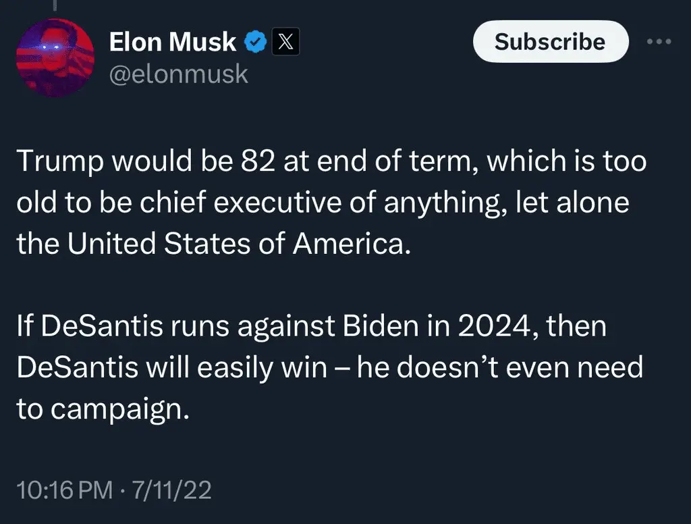Viewport: 691px width, 524px height.
Task: Click the 10:16 PM timestamp
Action: click(x=65, y=490)
